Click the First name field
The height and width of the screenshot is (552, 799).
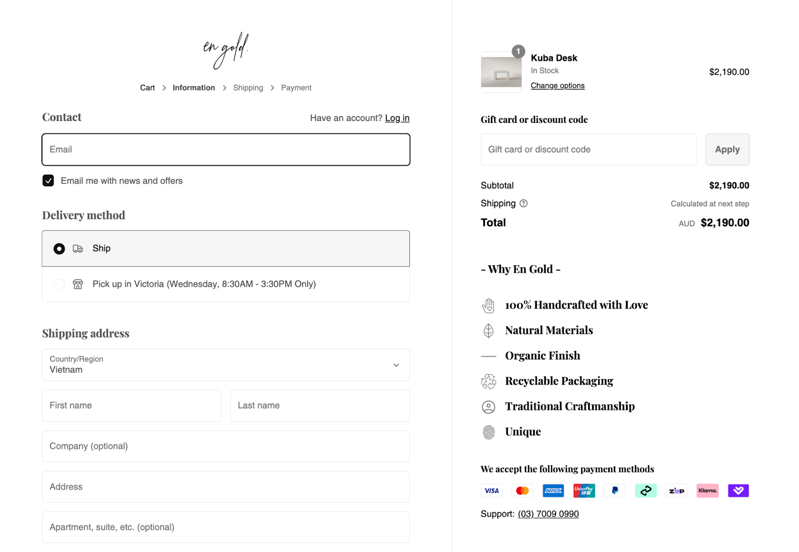(132, 406)
